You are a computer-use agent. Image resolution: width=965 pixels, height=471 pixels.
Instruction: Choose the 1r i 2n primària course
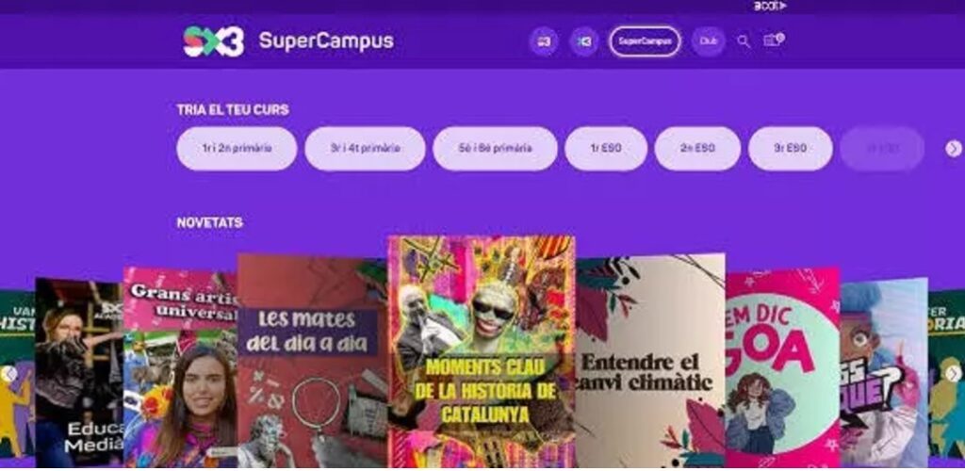[237, 148]
